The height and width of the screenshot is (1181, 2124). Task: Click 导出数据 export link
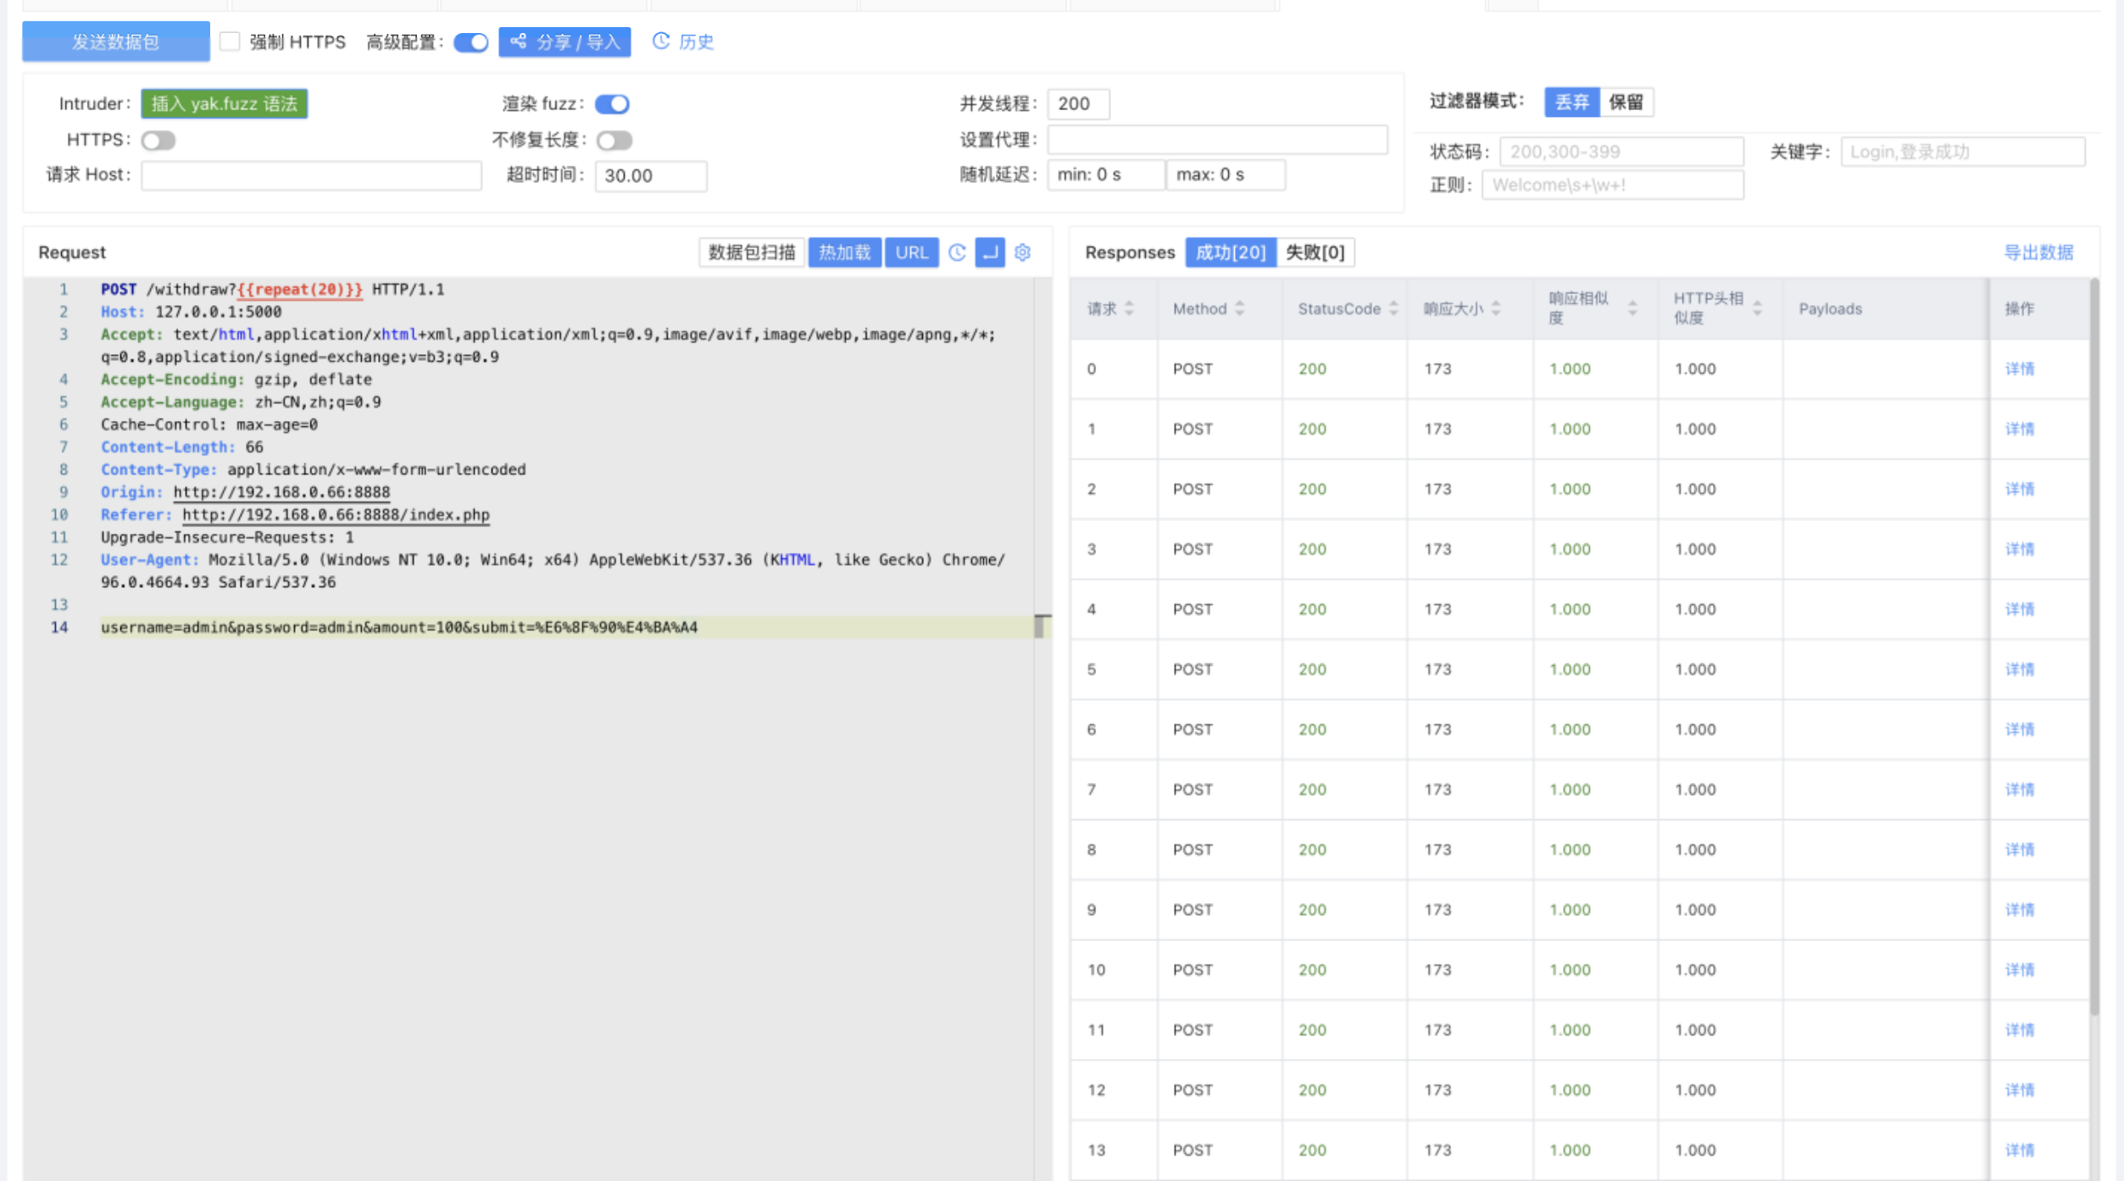coord(2038,252)
